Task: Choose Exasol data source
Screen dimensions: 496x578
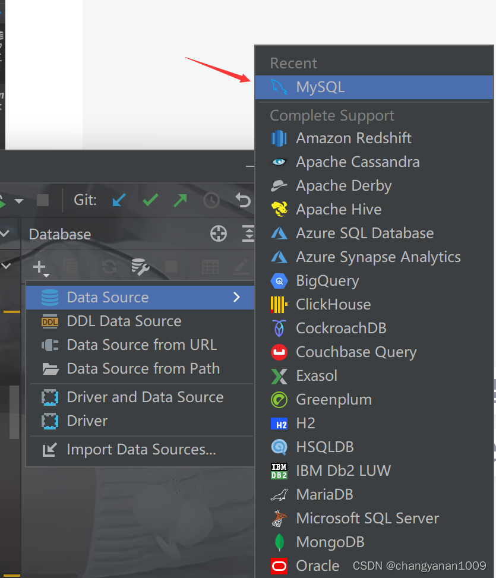Action: click(x=374, y=376)
